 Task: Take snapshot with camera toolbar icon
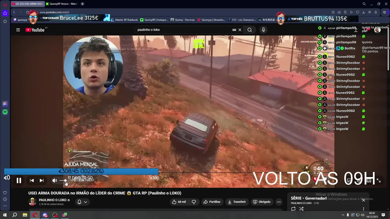click(339, 12)
